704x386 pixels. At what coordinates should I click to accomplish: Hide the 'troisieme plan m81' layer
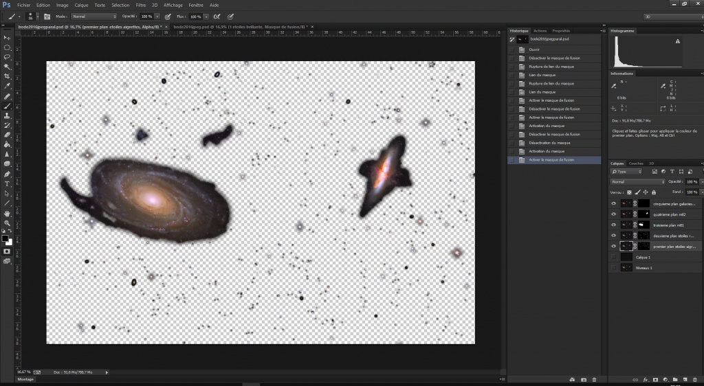pyautogui.click(x=613, y=225)
